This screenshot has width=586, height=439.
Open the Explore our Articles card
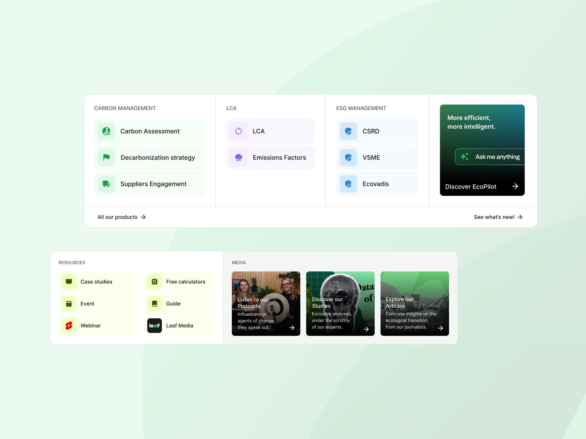point(415,304)
